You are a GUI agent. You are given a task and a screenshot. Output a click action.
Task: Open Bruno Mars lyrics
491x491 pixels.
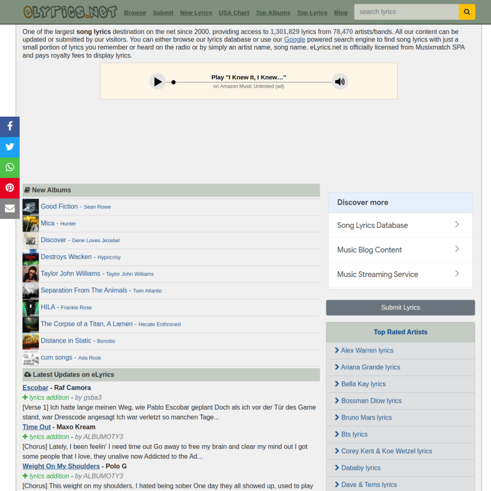click(367, 417)
